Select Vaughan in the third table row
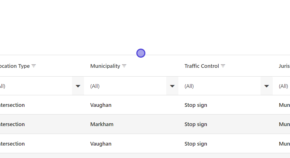 101,144
